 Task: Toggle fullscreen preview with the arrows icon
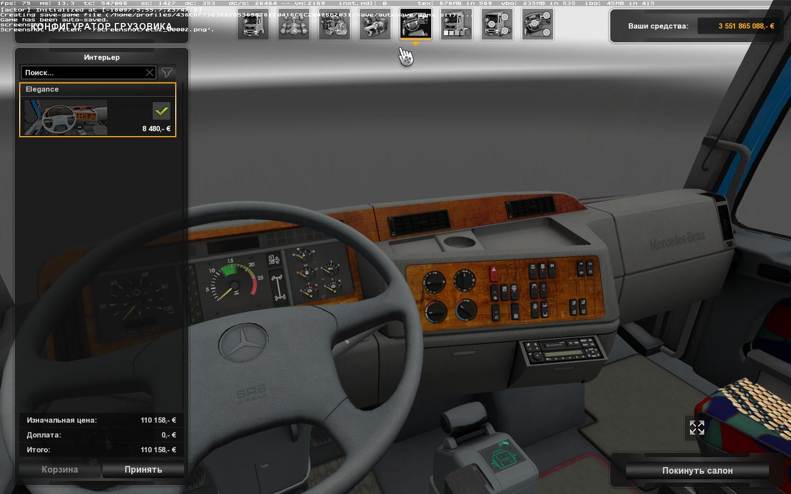click(697, 428)
